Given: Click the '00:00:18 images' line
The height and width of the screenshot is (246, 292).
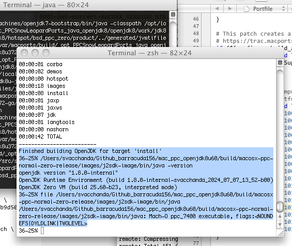Looking at the screenshot, I should [x=42, y=86].
